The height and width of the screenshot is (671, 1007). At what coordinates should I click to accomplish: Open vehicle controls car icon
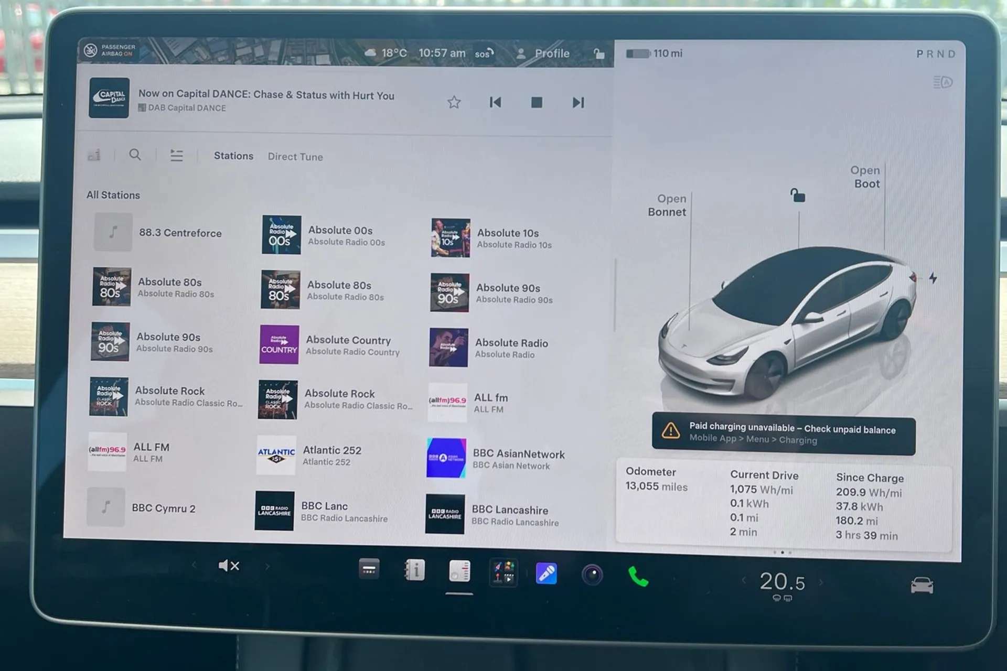pyautogui.click(x=922, y=585)
